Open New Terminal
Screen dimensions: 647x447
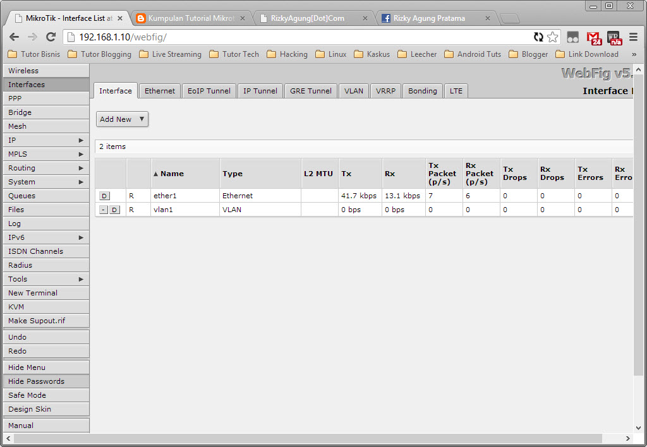point(46,293)
